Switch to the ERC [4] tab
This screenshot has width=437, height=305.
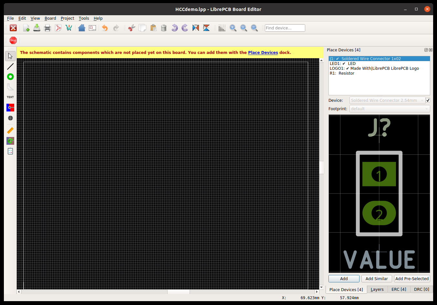point(399,289)
